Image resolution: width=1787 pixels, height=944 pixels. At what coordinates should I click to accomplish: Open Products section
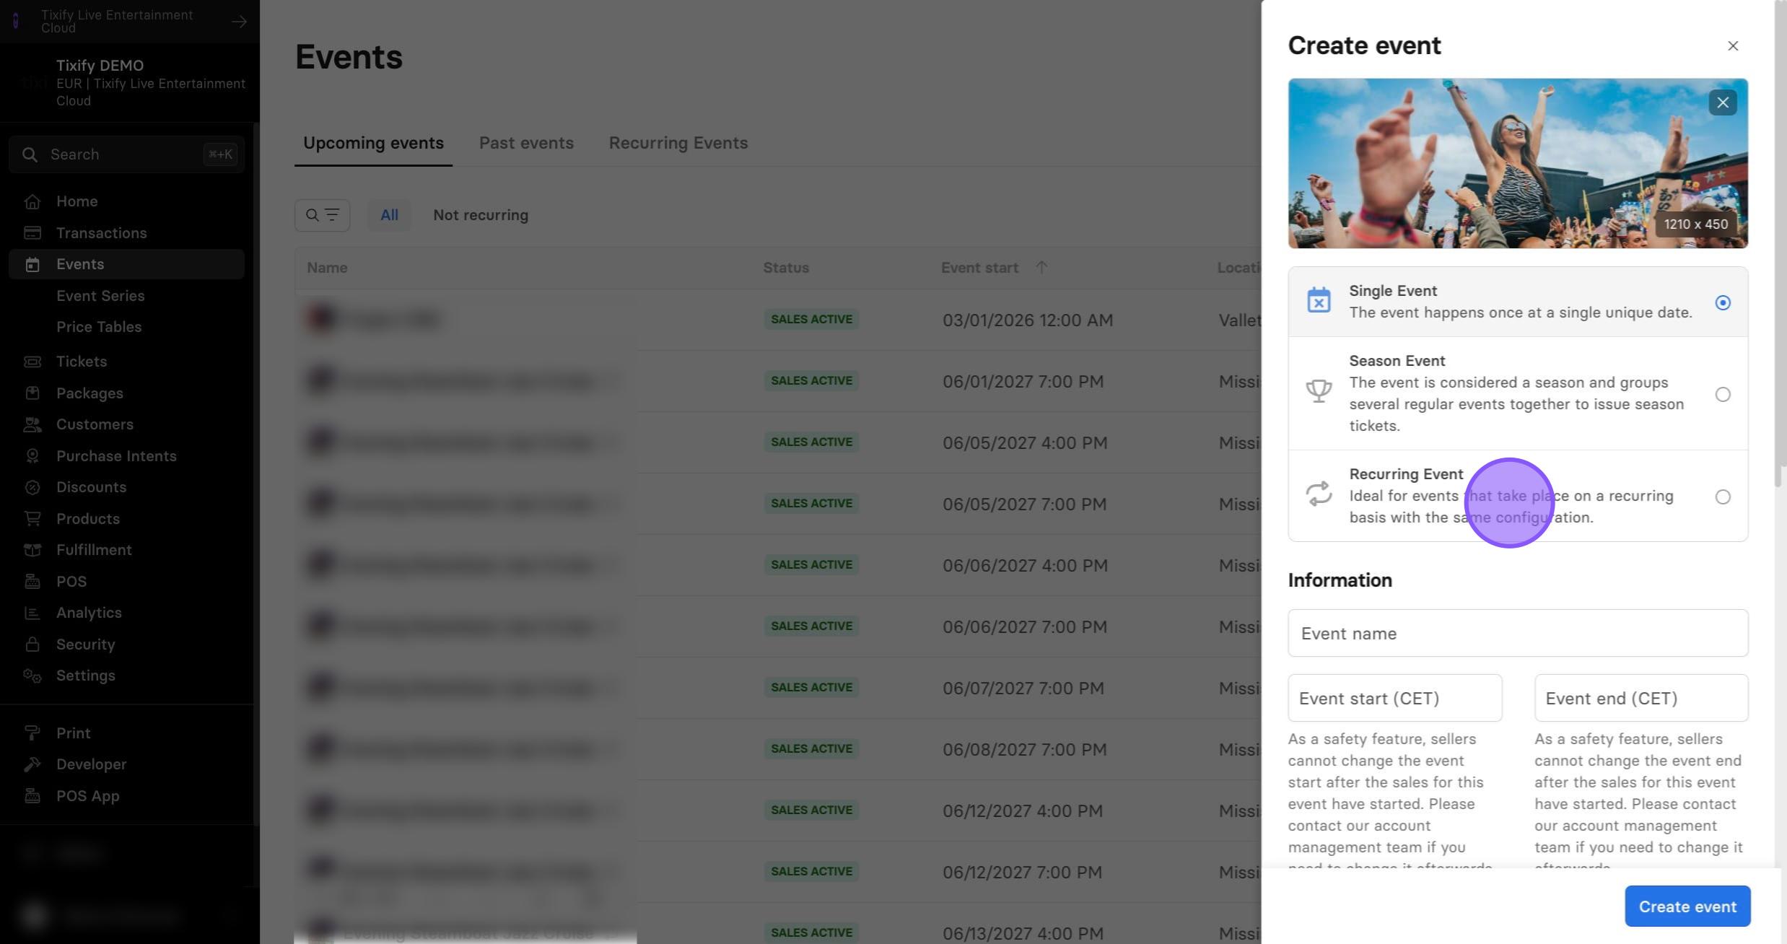(88, 519)
